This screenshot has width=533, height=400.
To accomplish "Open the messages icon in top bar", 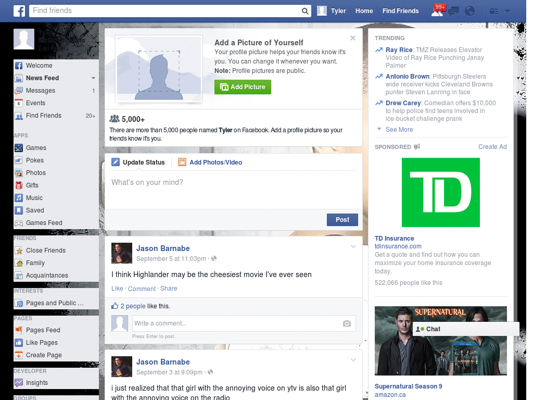I will pyautogui.click(x=453, y=11).
